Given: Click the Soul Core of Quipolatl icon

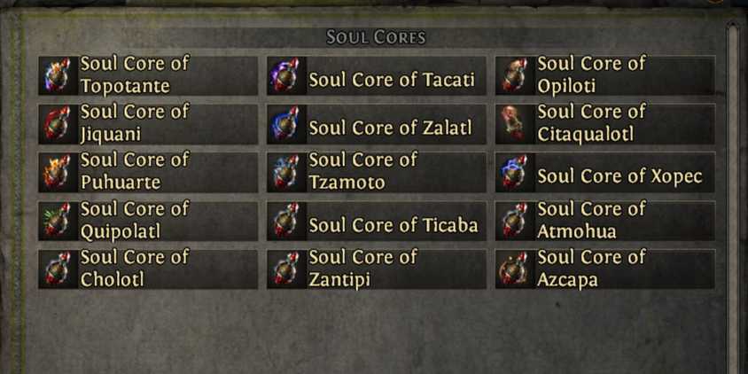Looking at the screenshot, I should (x=57, y=221).
